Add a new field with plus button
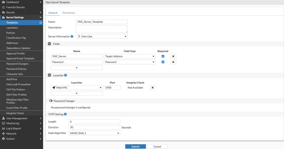This screenshot has width=284, height=149. 77,68
